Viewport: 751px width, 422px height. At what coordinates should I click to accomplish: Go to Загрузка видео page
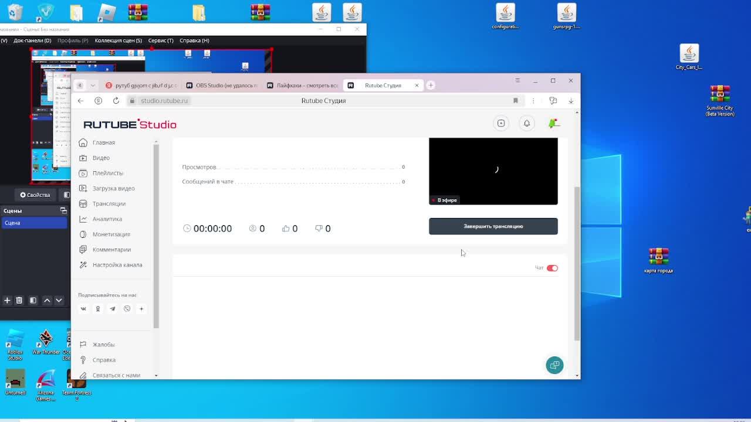coord(113,188)
